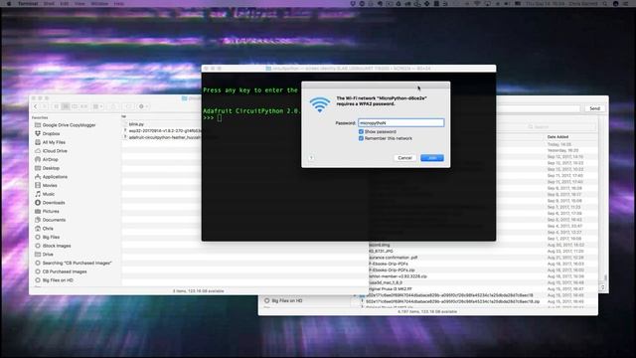Switch Finder to list view
The height and width of the screenshot is (358, 636).
pos(66,106)
